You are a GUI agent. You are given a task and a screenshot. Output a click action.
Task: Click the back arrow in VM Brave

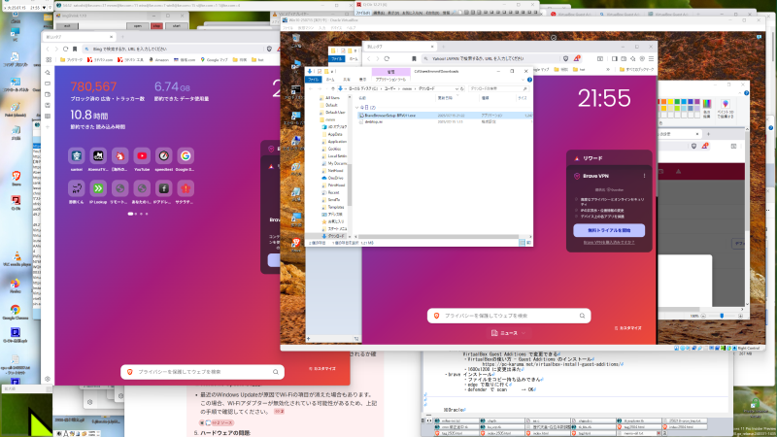pos(369,58)
